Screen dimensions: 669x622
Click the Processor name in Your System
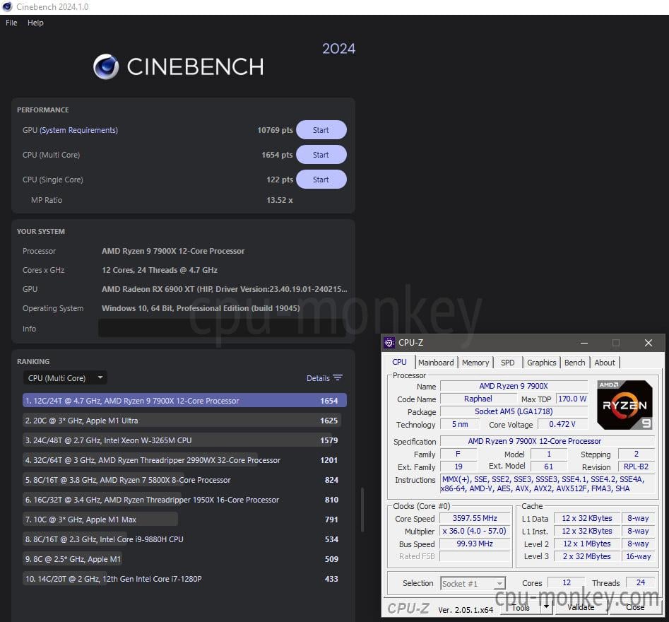point(173,251)
